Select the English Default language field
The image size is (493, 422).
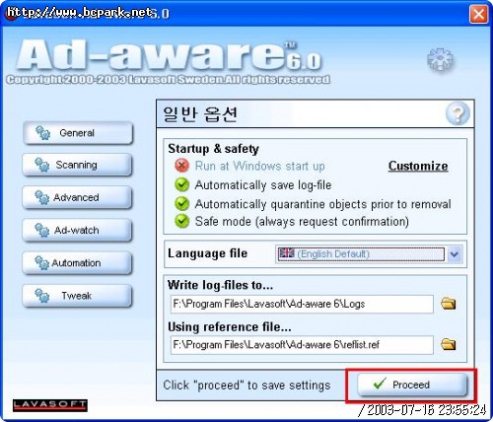tap(361, 254)
